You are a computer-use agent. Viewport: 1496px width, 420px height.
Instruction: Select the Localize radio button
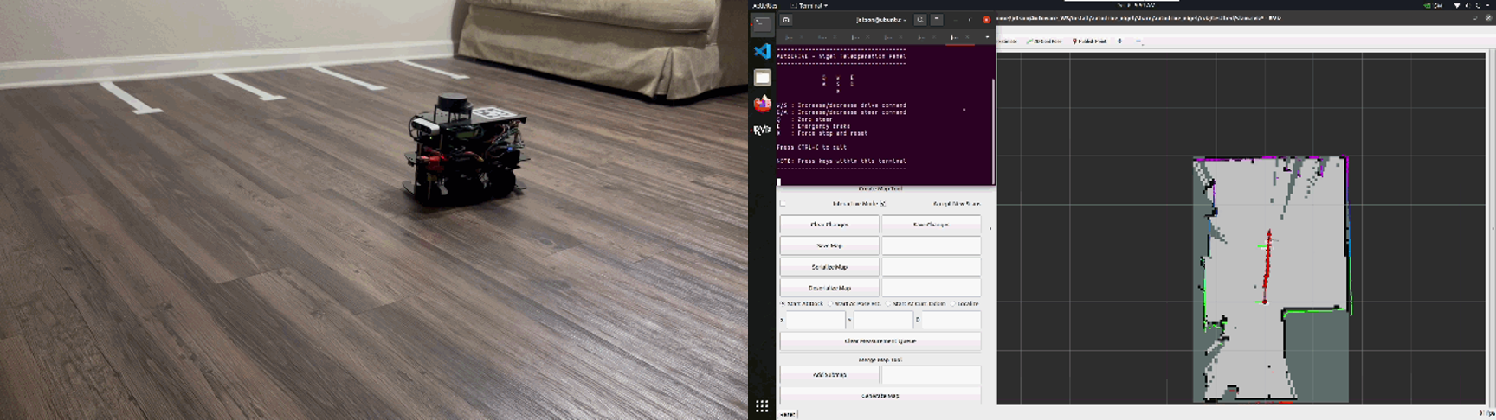pos(953,303)
